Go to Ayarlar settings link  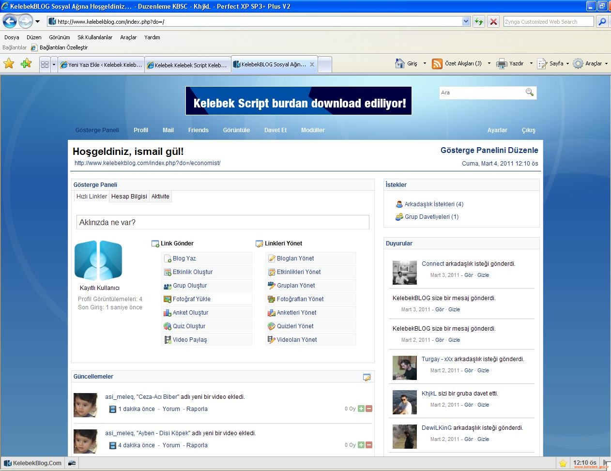tap(497, 130)
